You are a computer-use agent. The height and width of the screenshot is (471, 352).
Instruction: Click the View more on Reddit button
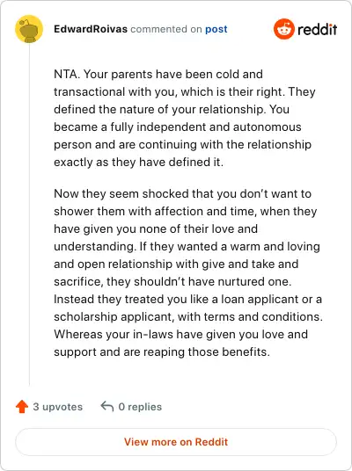coord(176,442)
